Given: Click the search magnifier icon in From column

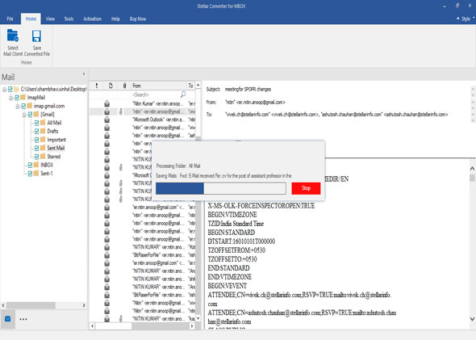Looking at the screenshot, I should tap(183, 94).
